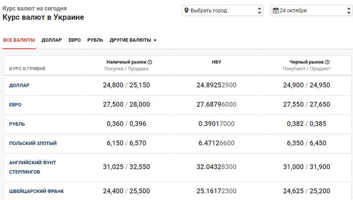Click help icon next to Черный рынок

tap(327, 62)
